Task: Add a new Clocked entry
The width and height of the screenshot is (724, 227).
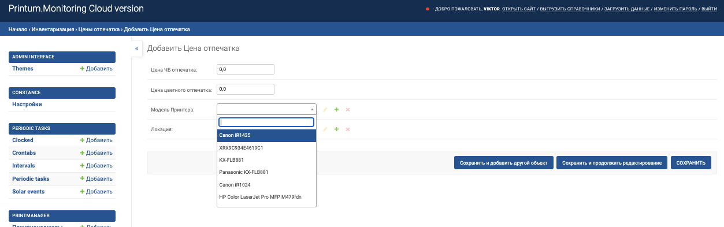Action: pos(96,140)
